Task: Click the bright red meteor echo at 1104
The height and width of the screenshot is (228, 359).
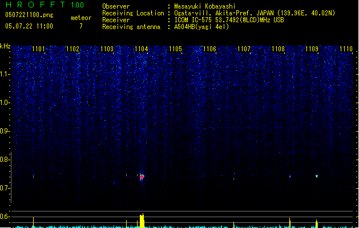Action: tap(142, 177)
